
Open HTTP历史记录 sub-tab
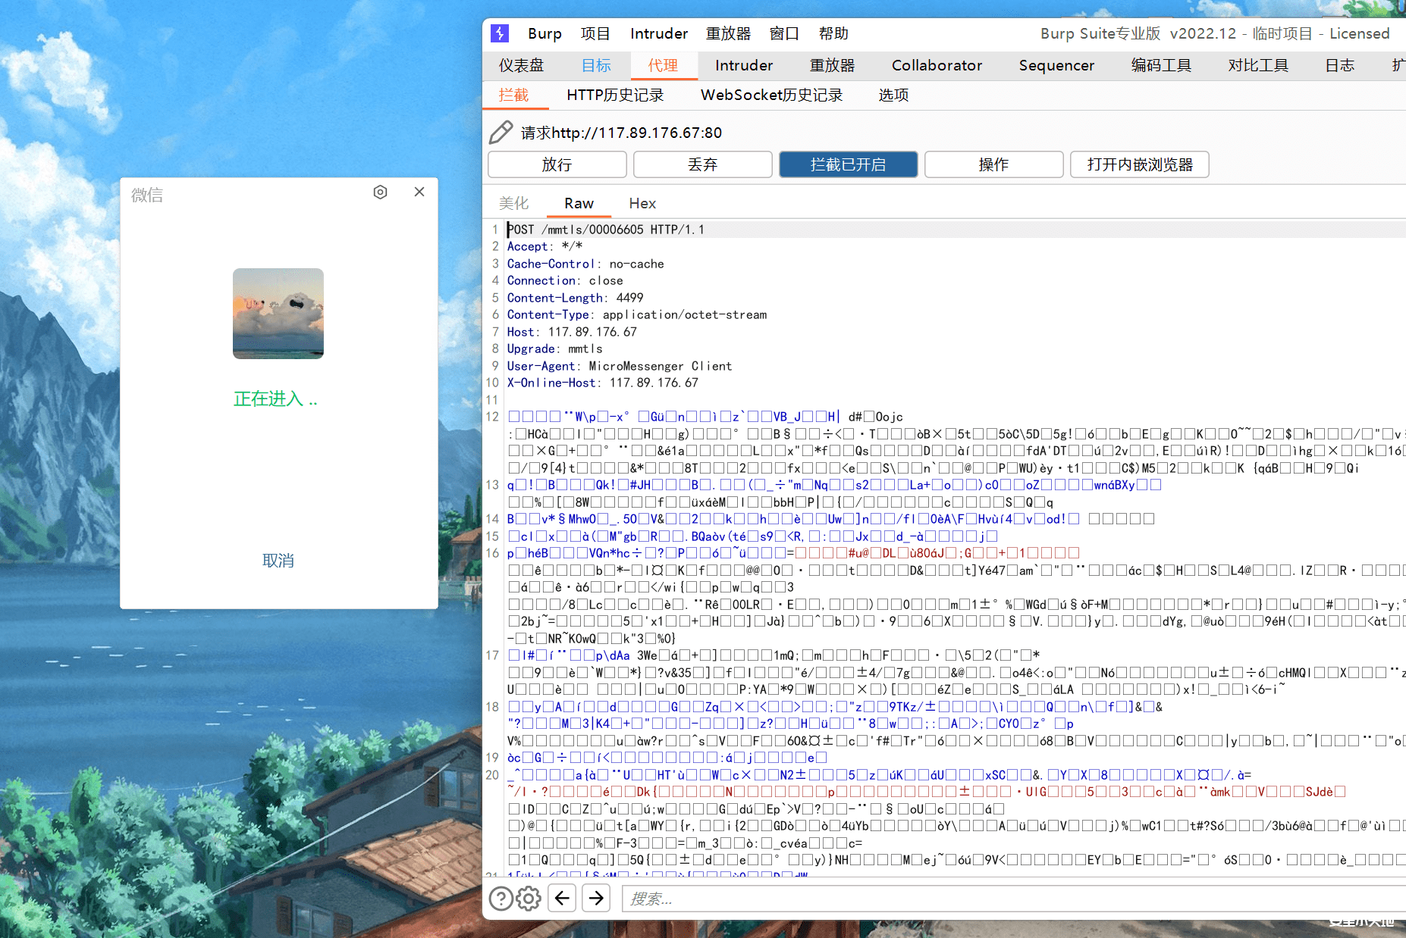pyautogui.click(x=615, y=95)
